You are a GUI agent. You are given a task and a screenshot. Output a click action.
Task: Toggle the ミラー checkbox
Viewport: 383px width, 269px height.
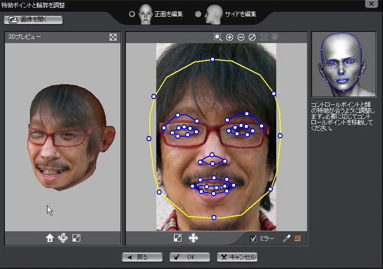[253, 239]
